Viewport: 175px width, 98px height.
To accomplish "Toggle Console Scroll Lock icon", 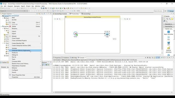I will 154,57.
